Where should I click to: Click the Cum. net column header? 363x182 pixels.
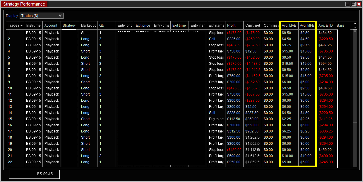(x=253, y=25)
